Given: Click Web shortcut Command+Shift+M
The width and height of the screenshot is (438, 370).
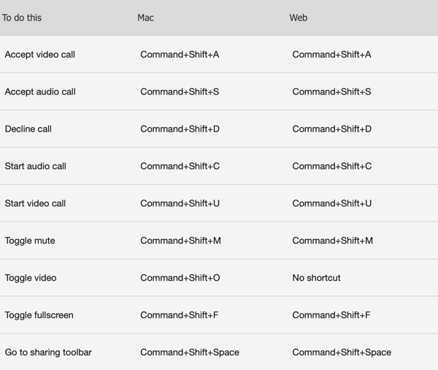Looking at the screenshot, I should click(332, 241).
